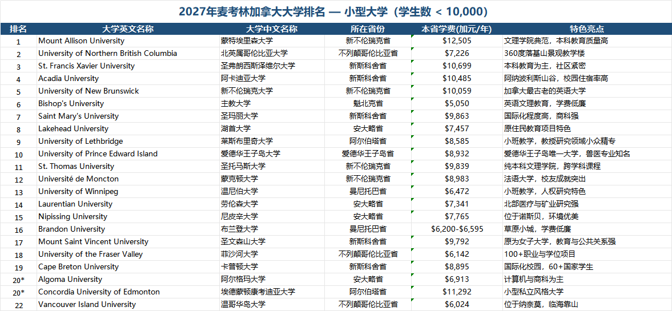
Task: Click highlight cell 位于纳奈莫，临海靠山
Action: click(587, 304)
